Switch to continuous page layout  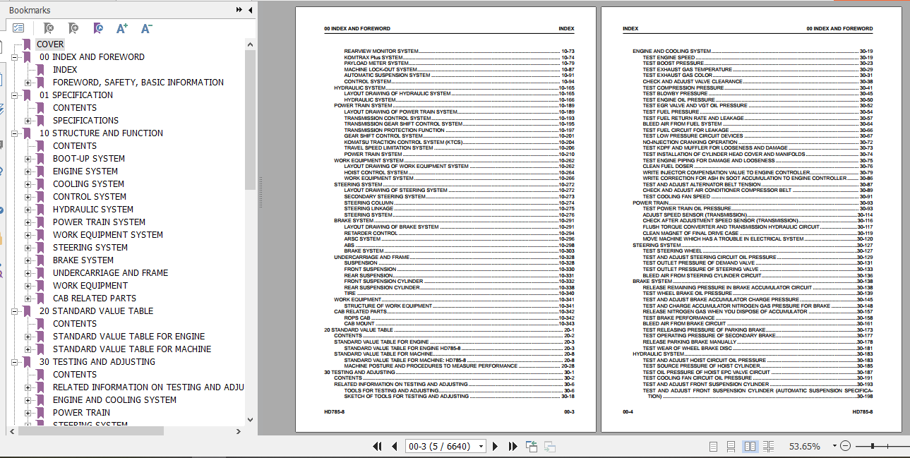point(731,446)
